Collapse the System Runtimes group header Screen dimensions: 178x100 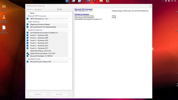pyautogui.click(x=34, y=22)
